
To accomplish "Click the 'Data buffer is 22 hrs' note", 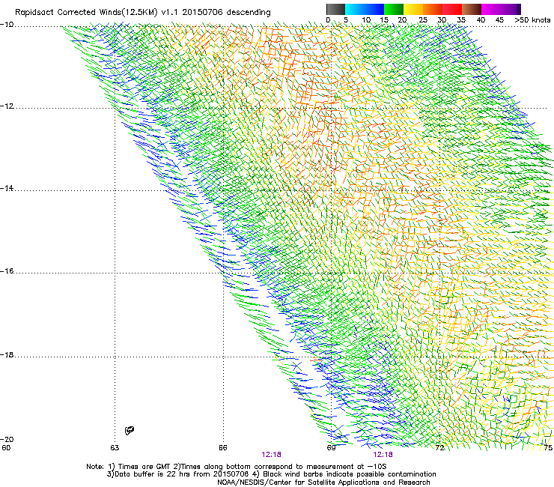I will click(271, 474).
